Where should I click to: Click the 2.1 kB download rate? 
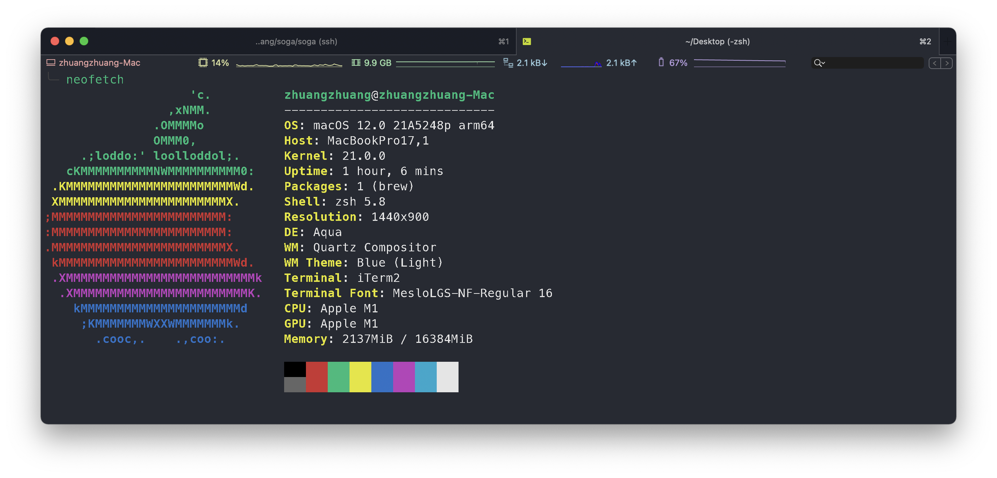tap(532, 63)
